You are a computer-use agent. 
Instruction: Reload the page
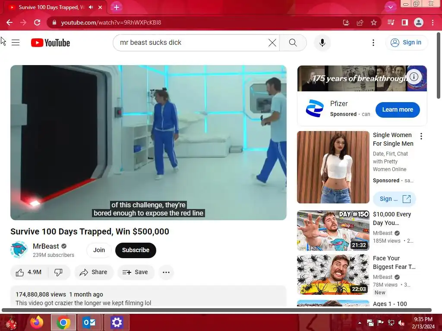pos(37,22)
